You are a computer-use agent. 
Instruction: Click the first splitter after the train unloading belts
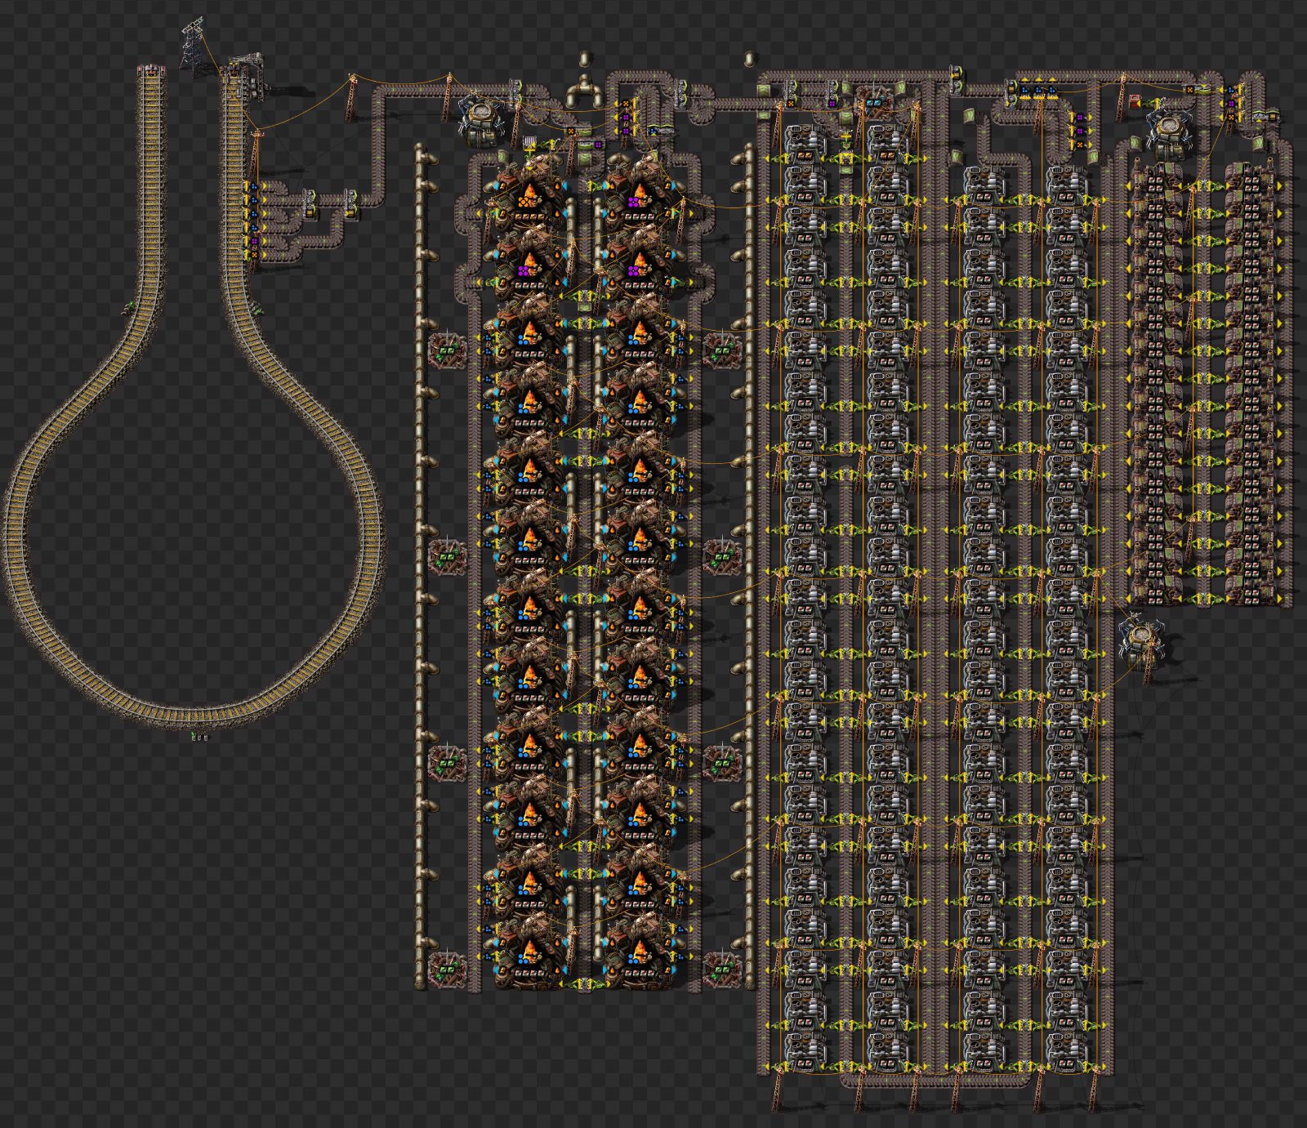(x=310, y=204)
